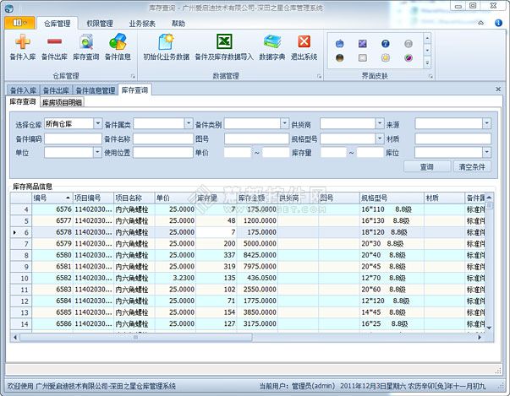Open 备件及库存数据导入 Excel icon
This screenshot has height=396, width=510.
coord(224,47)
